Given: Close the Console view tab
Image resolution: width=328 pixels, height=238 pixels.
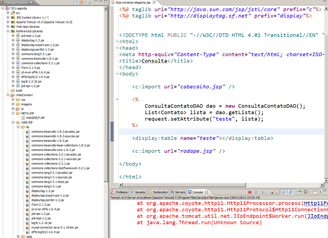Looking at the screenshot, I should click(x=206, y=192).
